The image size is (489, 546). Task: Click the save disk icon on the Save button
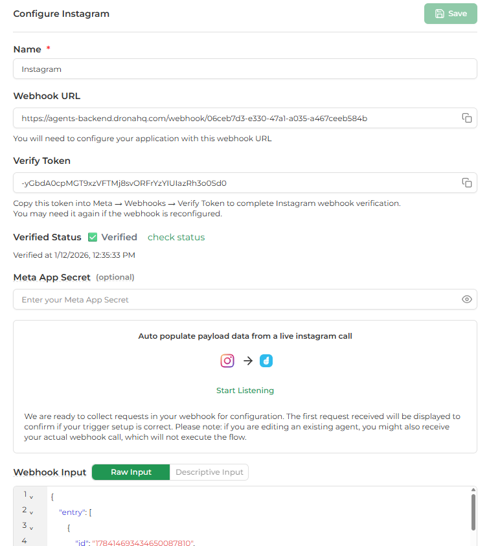[441, 13]
